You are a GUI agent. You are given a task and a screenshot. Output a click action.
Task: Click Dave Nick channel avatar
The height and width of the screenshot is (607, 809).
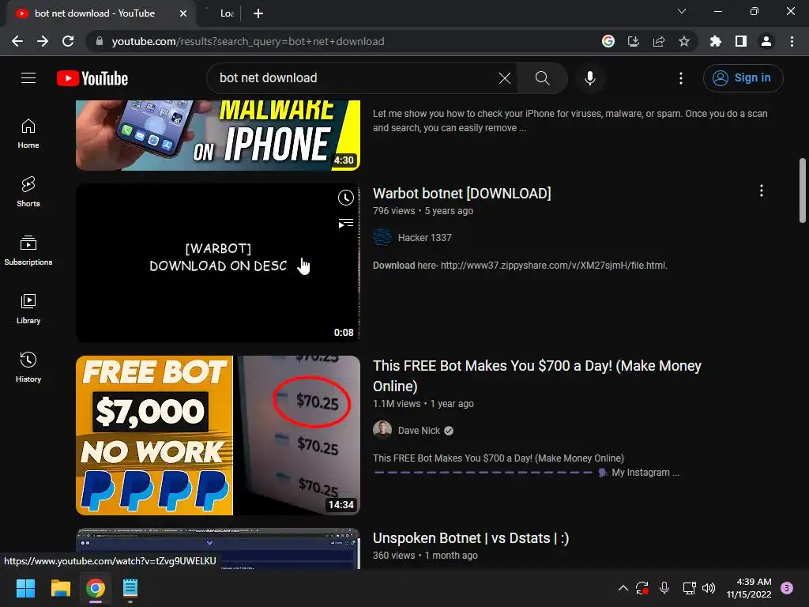pyautogui.click(x=382, y=430)
